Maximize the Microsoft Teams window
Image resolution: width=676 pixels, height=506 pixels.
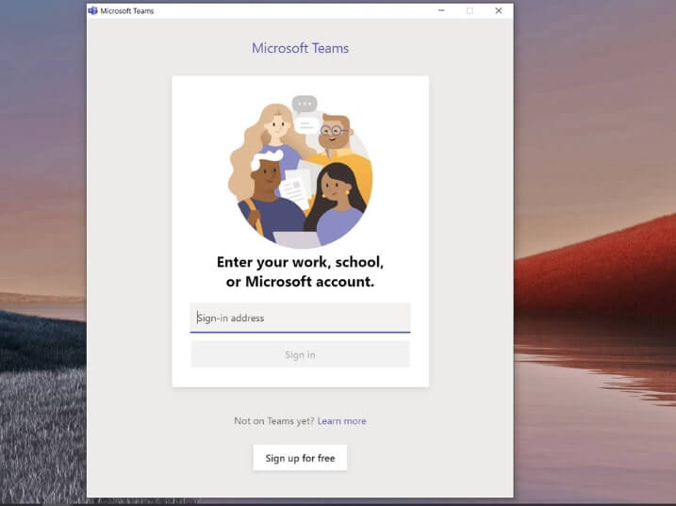click(x=470, y=11)
